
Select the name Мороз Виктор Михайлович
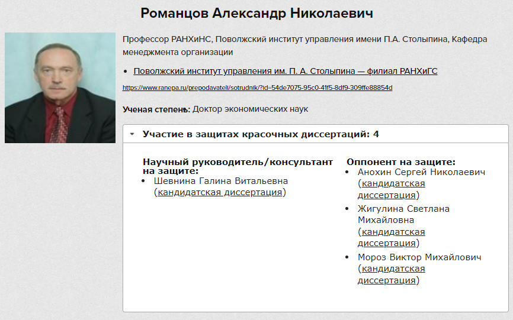click(419, 257)
